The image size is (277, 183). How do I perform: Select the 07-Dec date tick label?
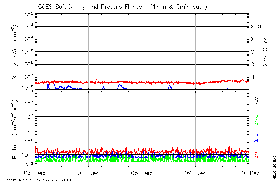tap(88, 172)
